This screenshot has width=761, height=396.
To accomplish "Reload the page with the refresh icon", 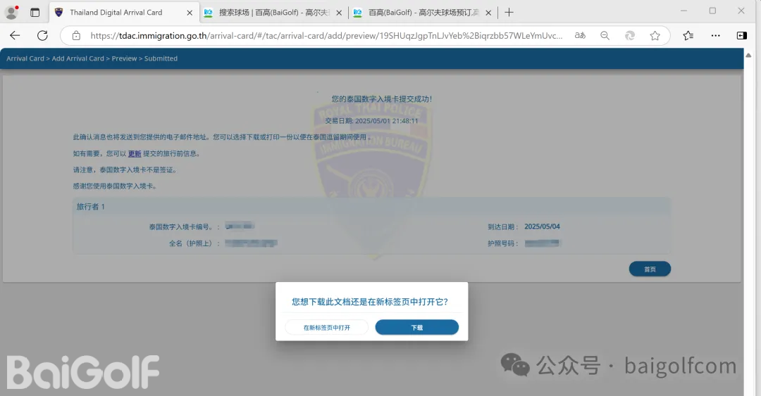I will [42, 36].
